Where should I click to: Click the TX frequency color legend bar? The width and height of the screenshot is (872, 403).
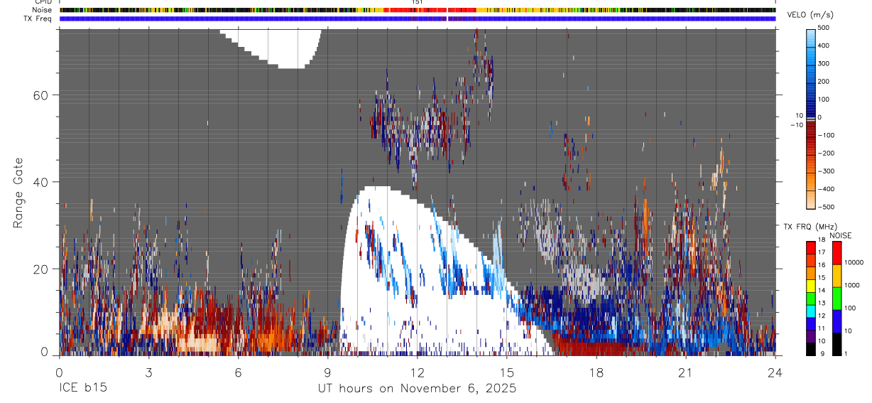click(810, 298)
